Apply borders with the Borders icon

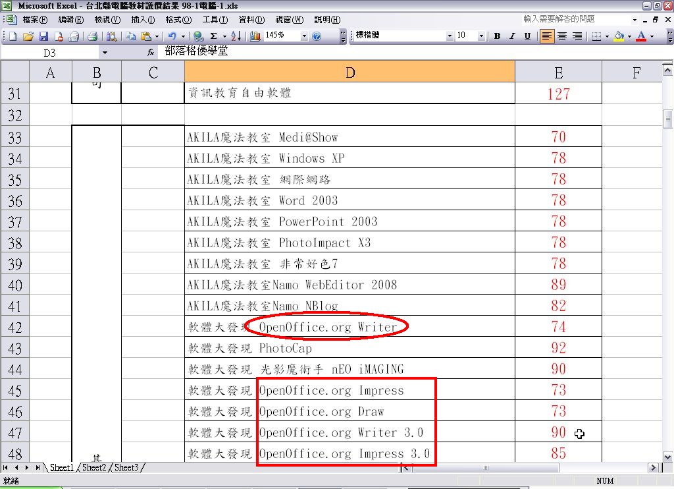[x=596, y=36]
